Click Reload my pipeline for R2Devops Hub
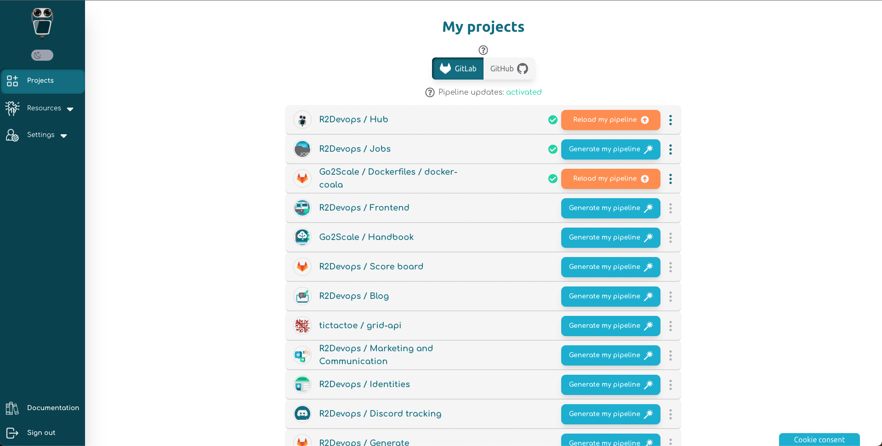Image resolution: width=882 pixels, height=446 pixels. (610, 120)
